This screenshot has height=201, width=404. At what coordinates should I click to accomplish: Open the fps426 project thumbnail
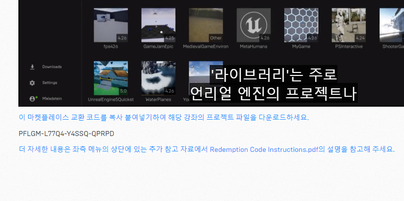pyautogui.click(x=111, y=25)
